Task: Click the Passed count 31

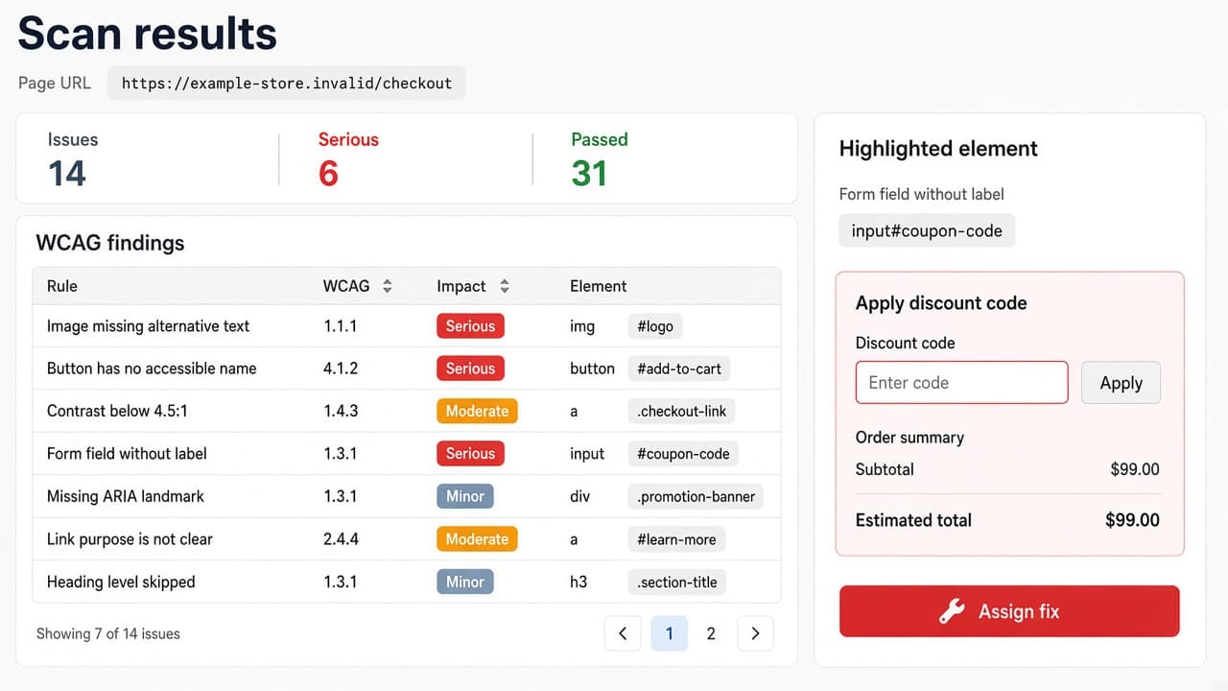Action: click(589, 174)
